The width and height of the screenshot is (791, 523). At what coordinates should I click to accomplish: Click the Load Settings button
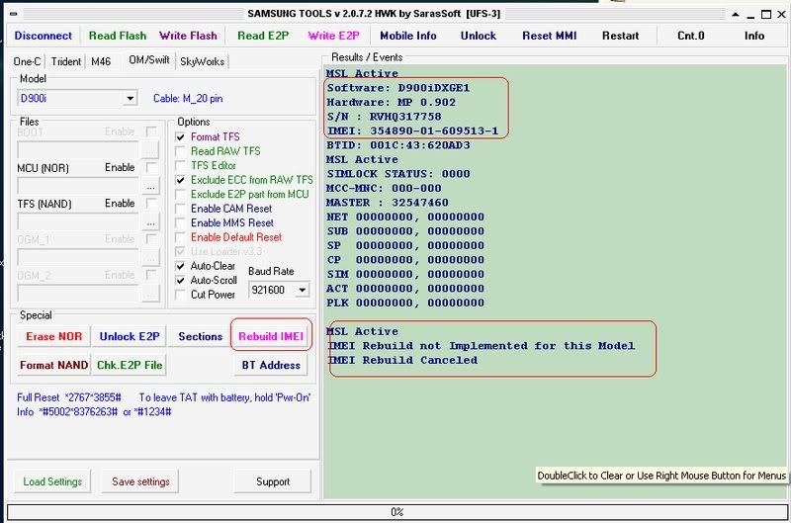tap(52, 481)
